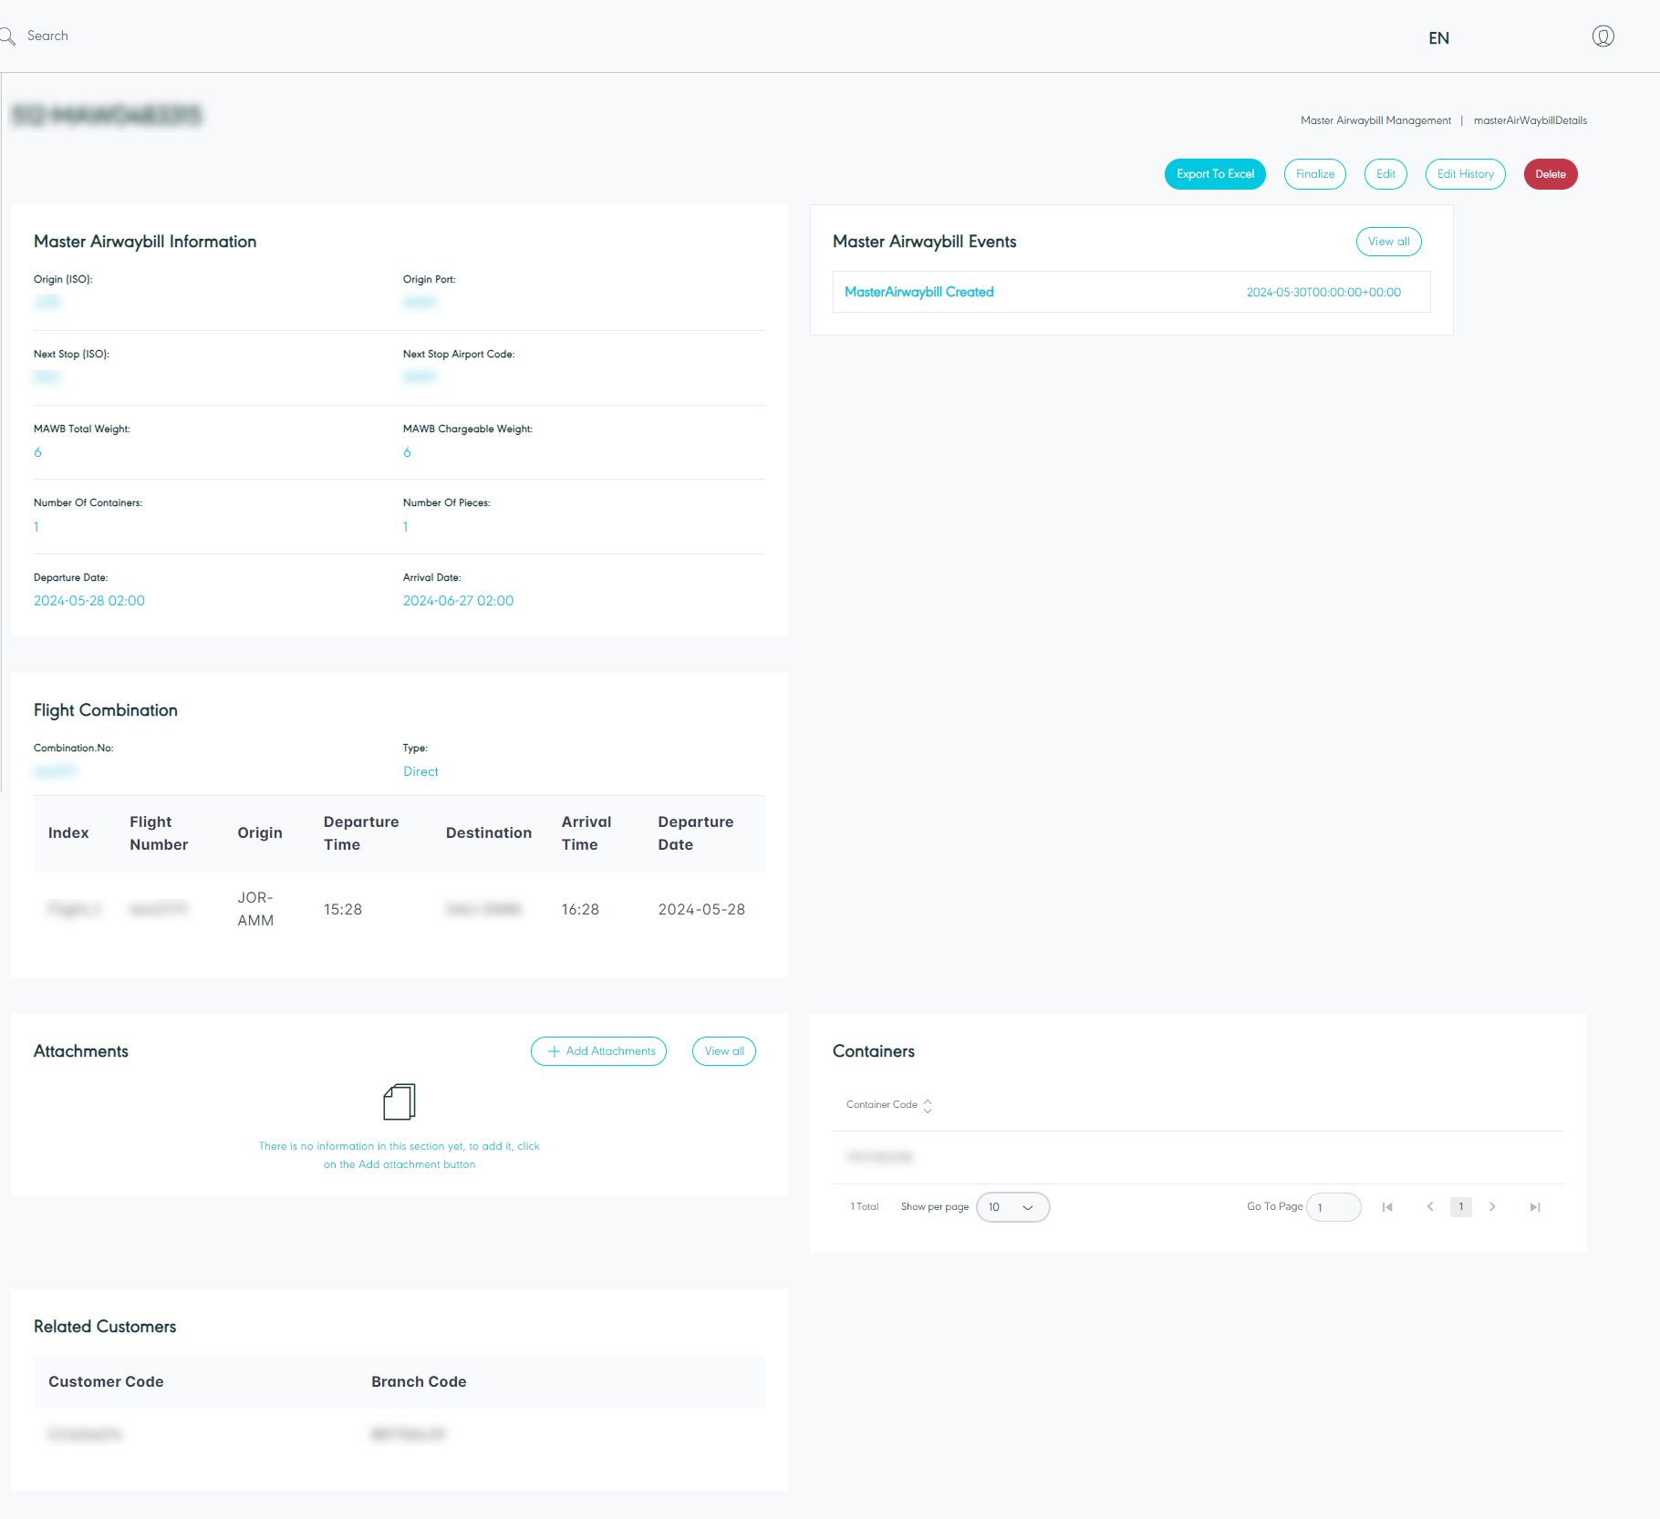The width and height of the screenshot is (1660, 1519).
Task: Click Add Attachments button
Action: pos(599,1051)
